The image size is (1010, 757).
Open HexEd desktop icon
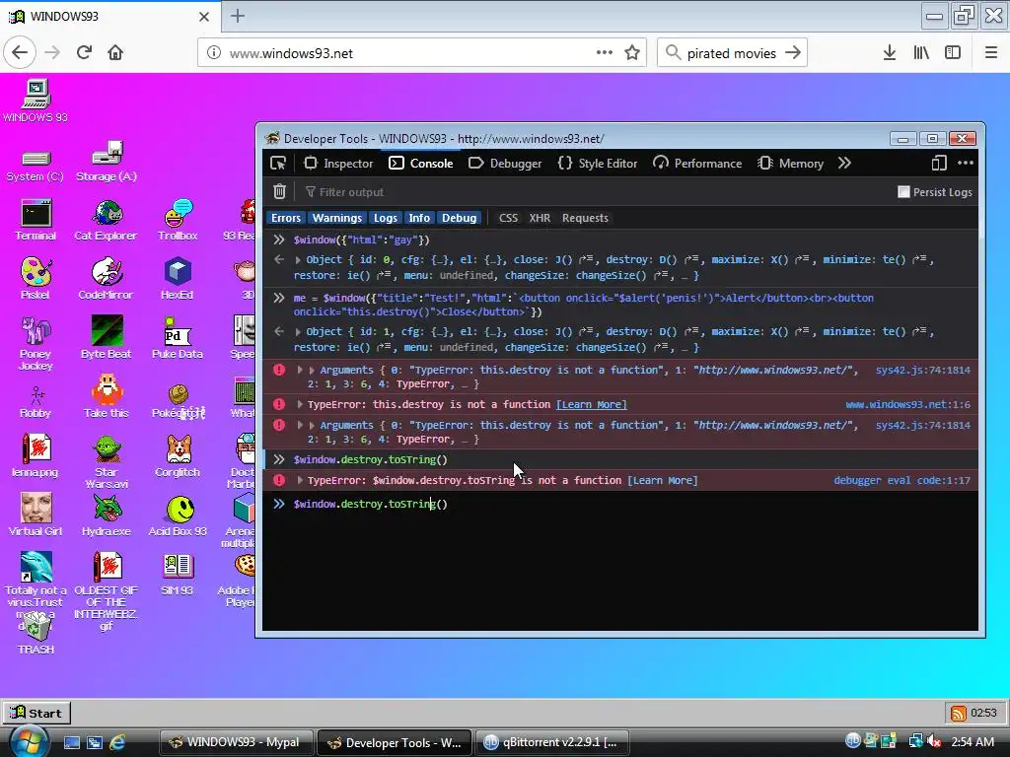[x=178, y=279]
